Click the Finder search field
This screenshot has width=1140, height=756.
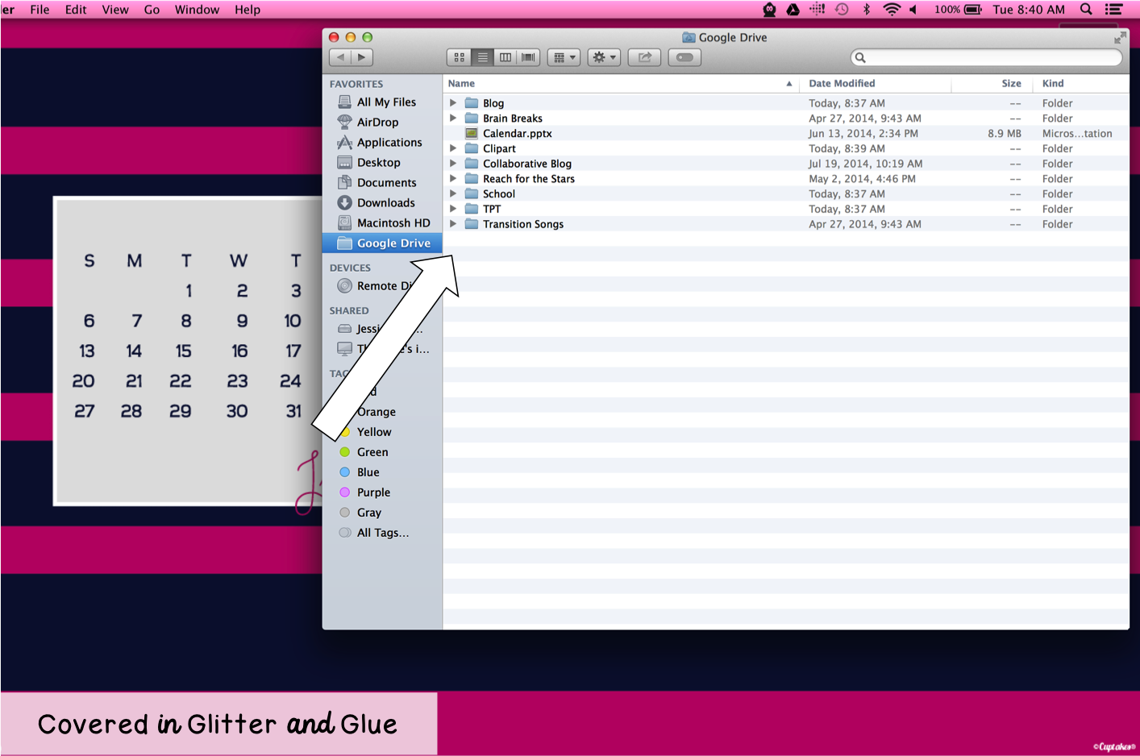click(987, 57)
